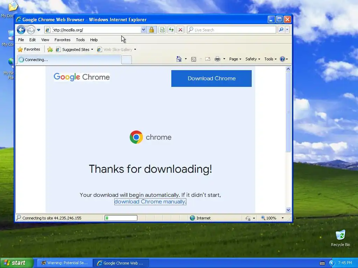Click the security lock icon
Viewport: 358px width, 268px height.
[151, 30]
